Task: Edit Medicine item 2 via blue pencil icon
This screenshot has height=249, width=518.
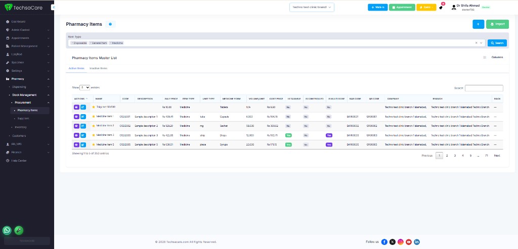Action: click(x=83, y=126)
